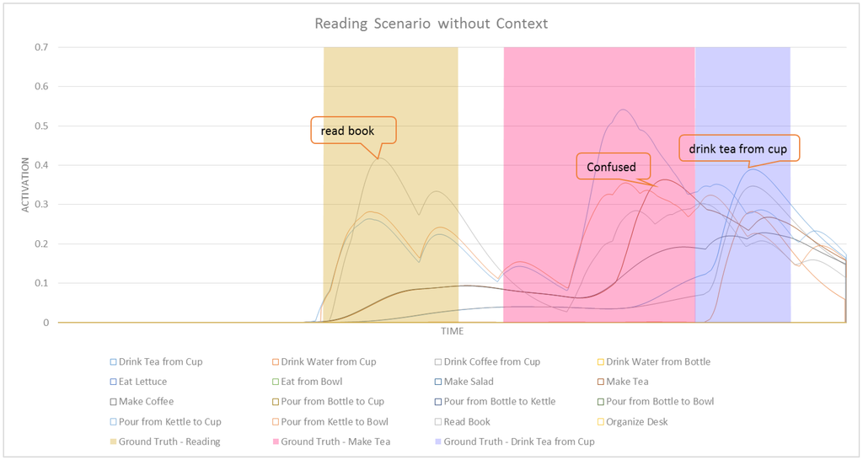This screenshot has width=863, height=460.
Task: Click the 'Make Tea' legend entry
Action: [x=627, y=382]
